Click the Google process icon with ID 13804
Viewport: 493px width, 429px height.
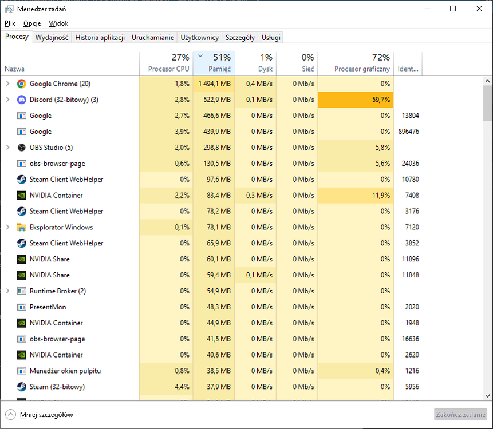[x=21, y=116]
